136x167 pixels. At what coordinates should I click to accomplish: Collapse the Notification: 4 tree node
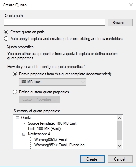[x=24, y=134]
